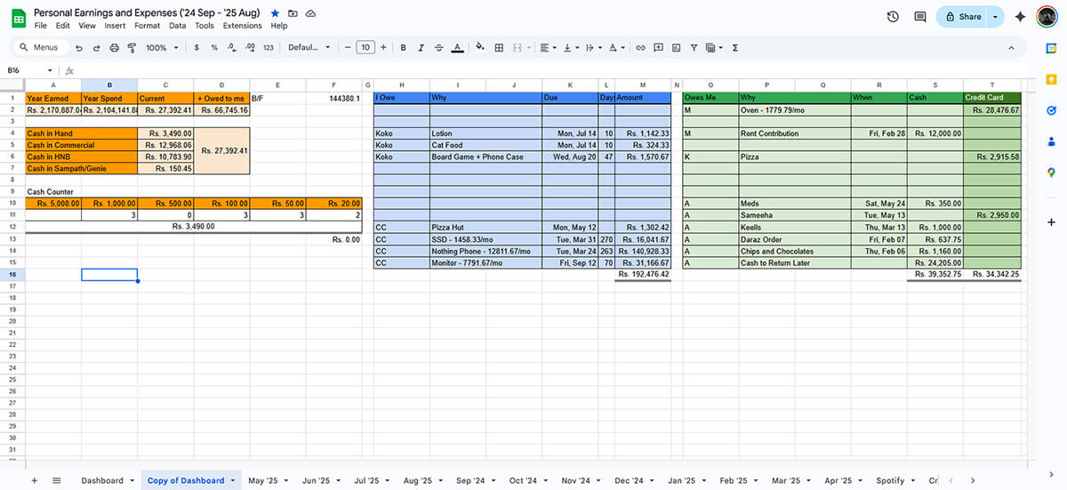Open Sheets home via green logo
This screenshot has width=1067, height=490.
(17, 18)
